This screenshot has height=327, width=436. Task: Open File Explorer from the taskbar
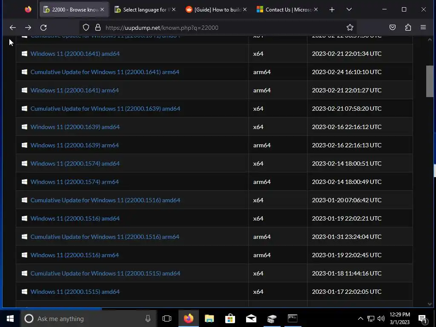[209, 318]
